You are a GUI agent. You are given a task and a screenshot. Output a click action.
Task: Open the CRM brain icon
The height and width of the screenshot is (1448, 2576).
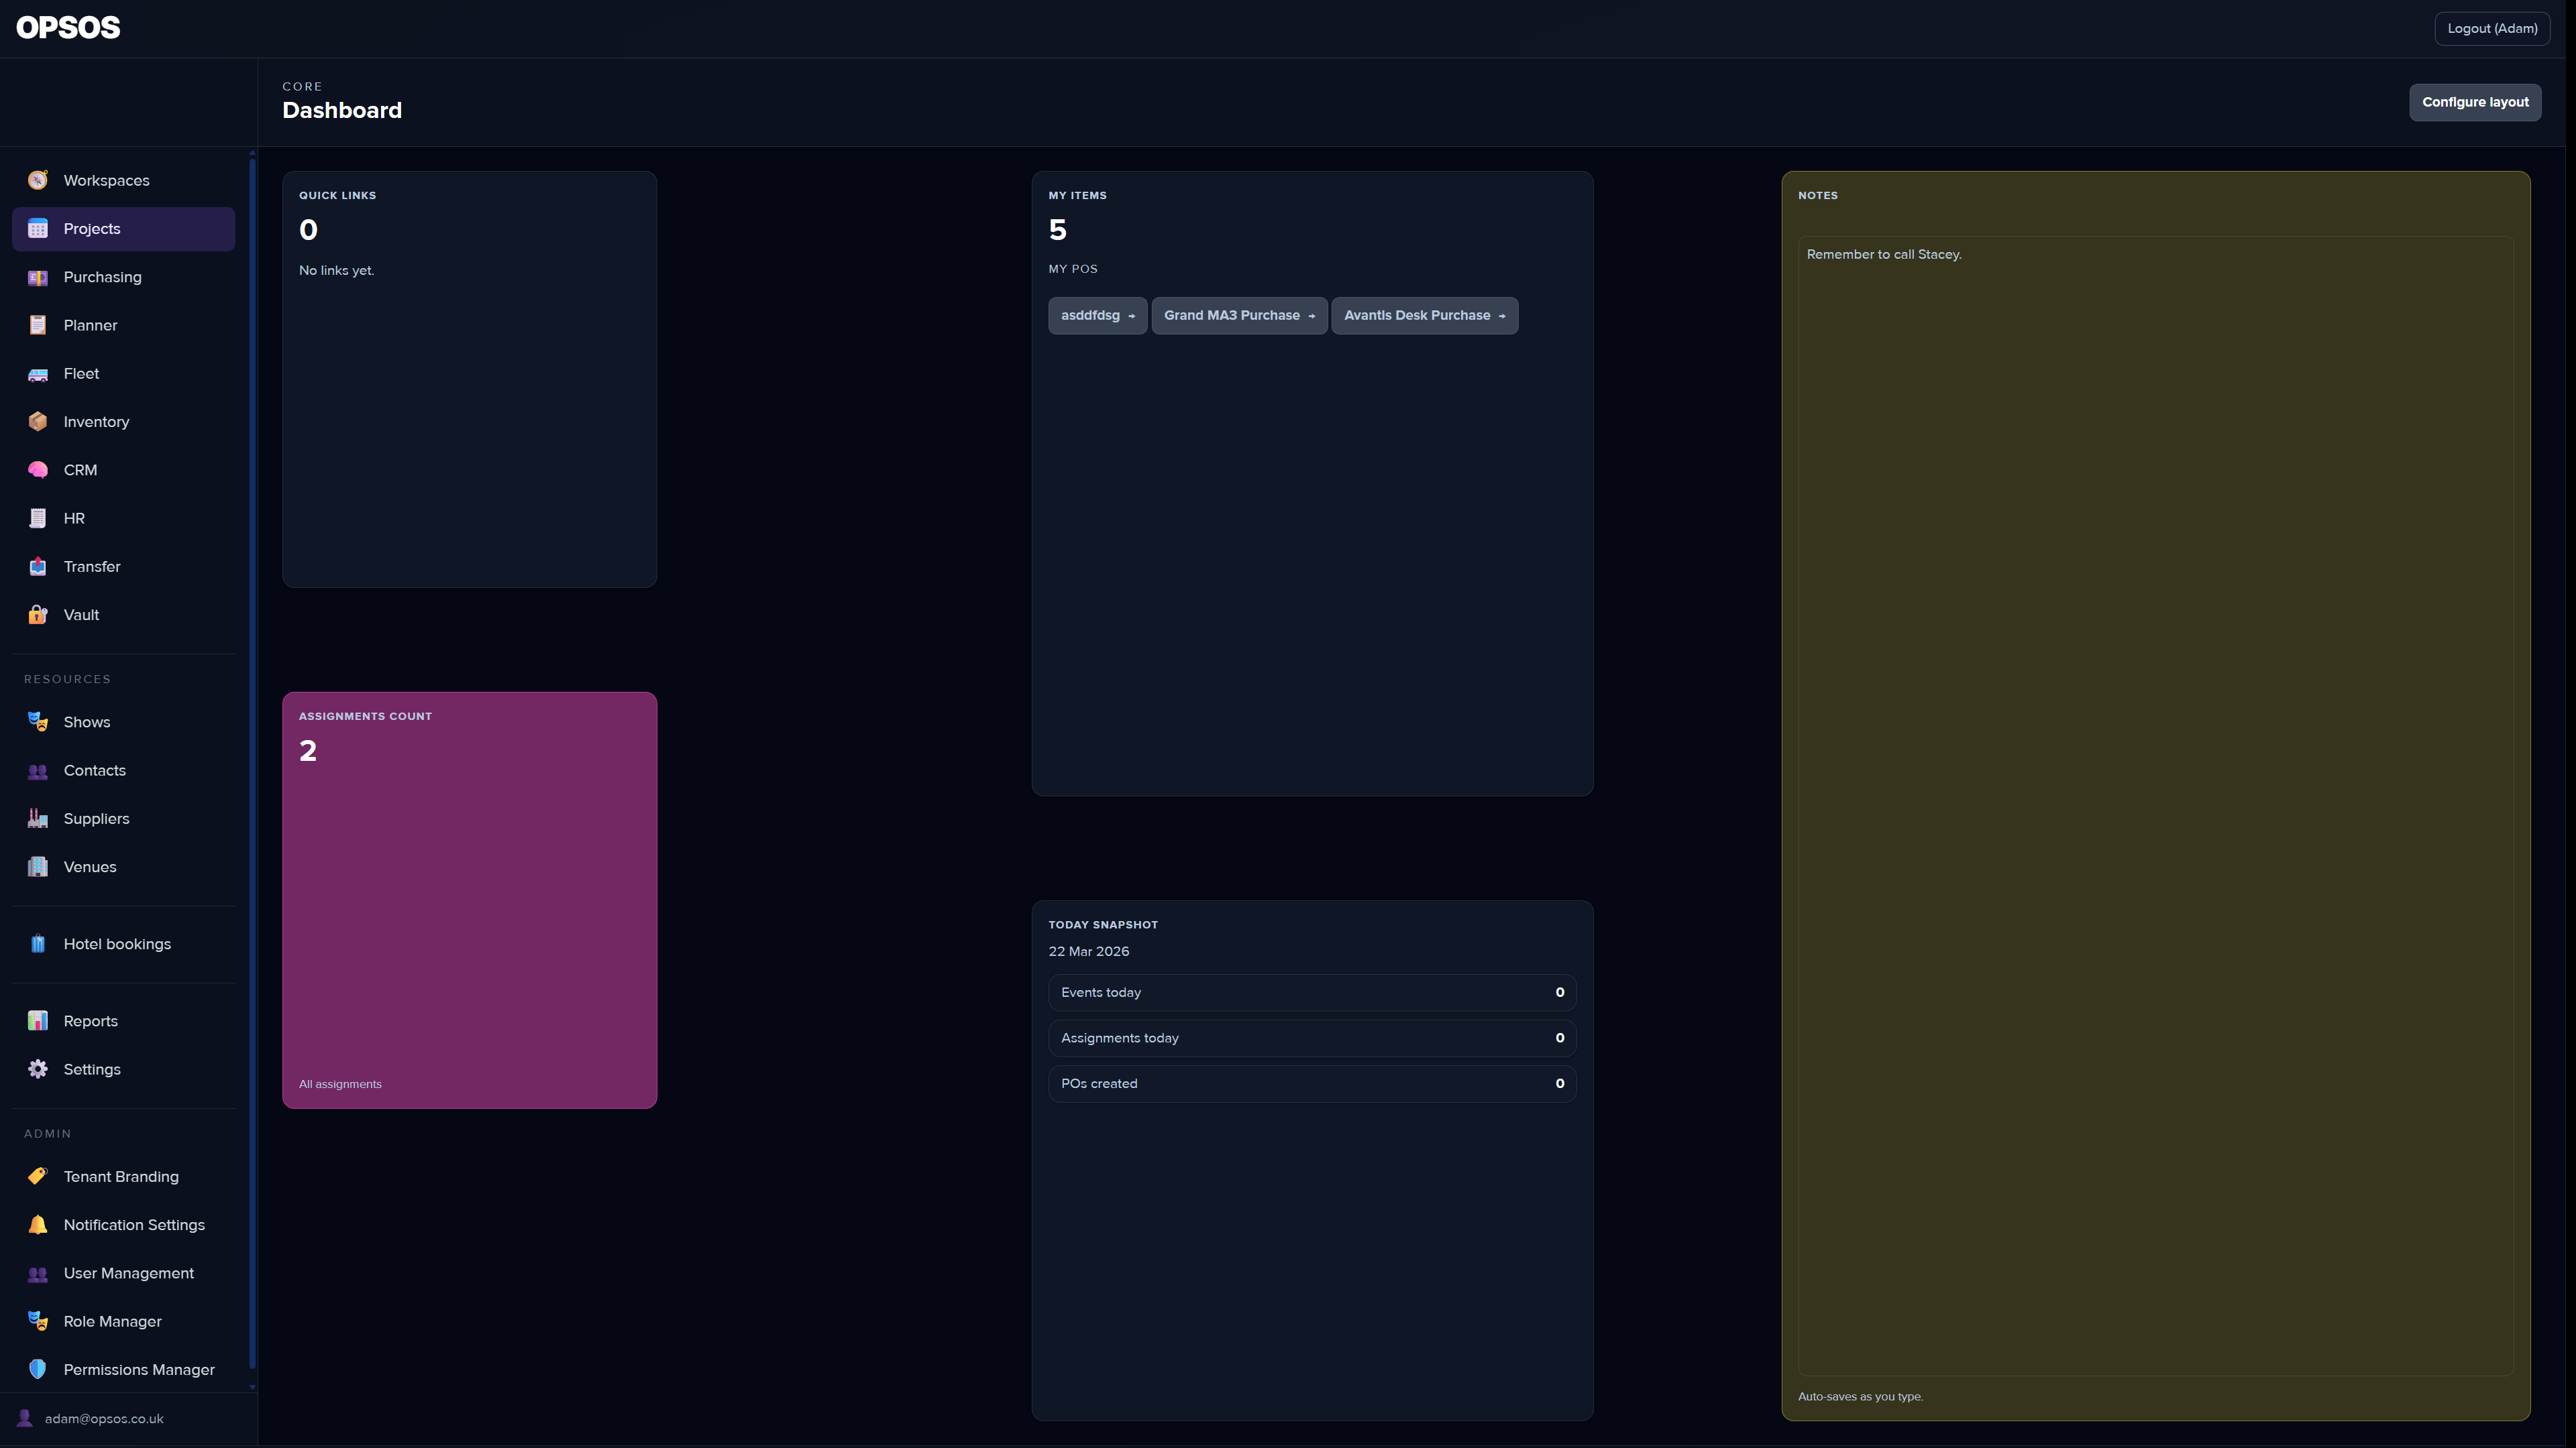37,470
